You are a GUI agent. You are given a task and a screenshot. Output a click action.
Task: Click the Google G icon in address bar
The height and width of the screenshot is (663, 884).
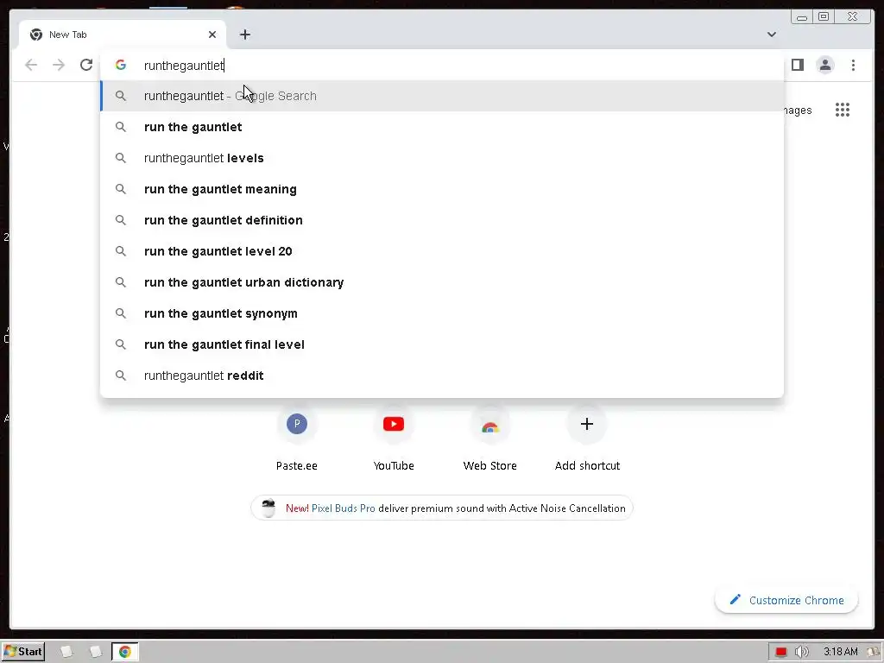pos(121,65)
